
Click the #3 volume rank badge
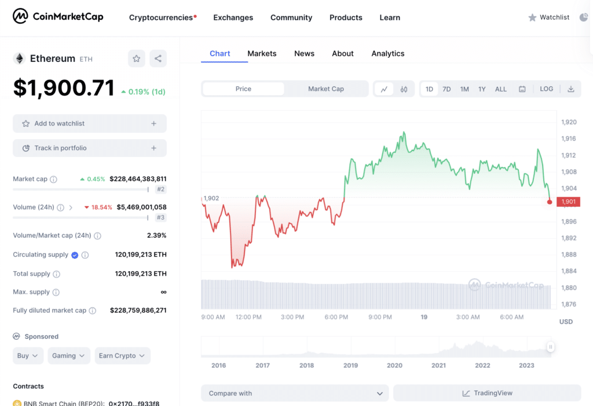[x=161, y=218]
